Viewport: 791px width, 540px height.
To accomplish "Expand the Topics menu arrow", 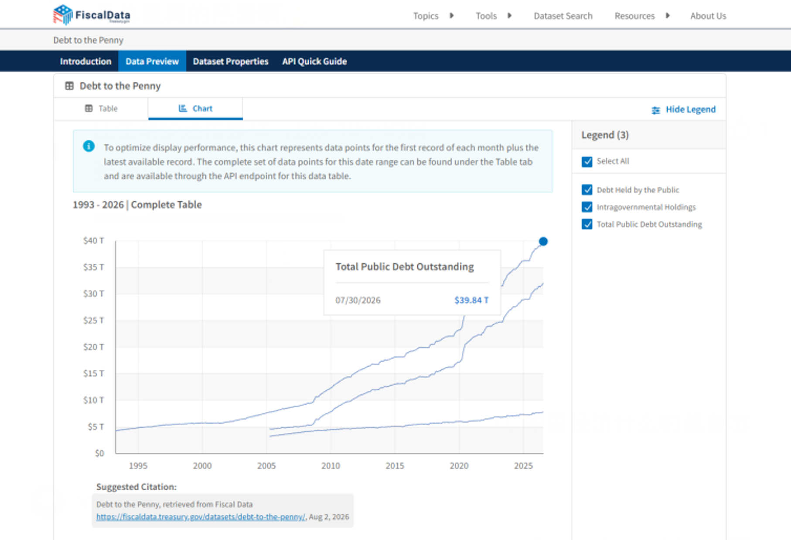I will (452, 16).
